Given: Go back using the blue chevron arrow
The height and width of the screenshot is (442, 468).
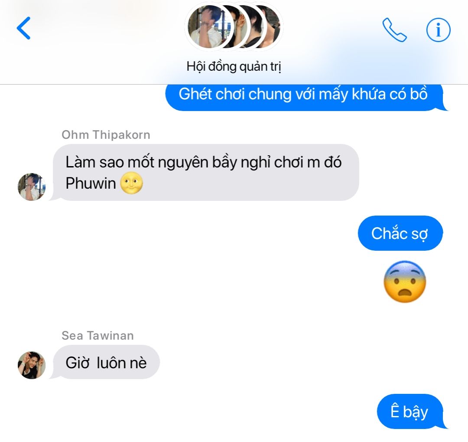Looking at the screenshot, I should [x=23, y=28].
